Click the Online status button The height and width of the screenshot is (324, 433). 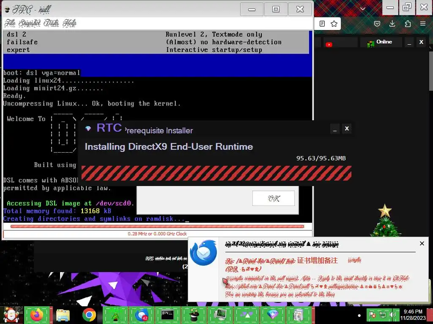380,43
